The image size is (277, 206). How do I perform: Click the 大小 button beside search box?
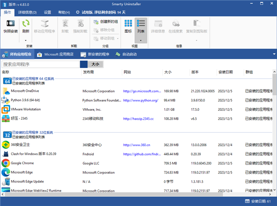(x=95, y=64)
